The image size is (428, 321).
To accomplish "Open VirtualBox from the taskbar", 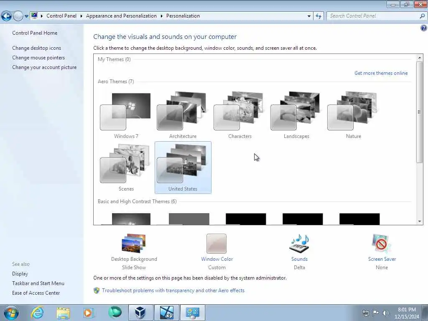I will pyautogui.click(x=140, y=313).
